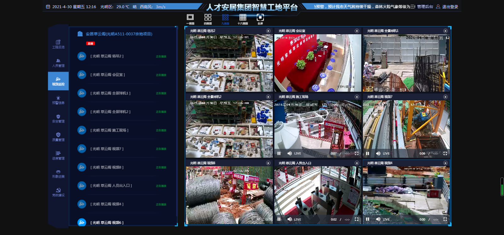Close the 视频8 video tile
This screenshot has width=504, height=235.
click(x=268, y=163)
